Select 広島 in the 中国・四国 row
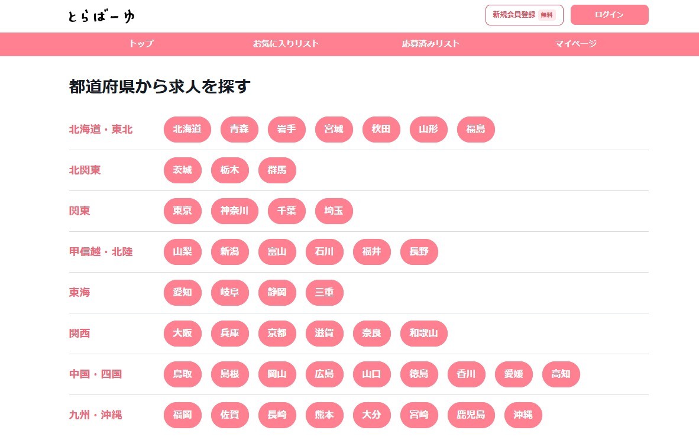 pyautogui.click(x=324, y=374)
